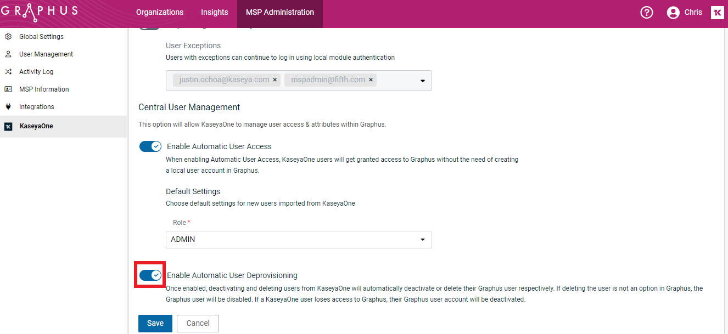Screen dimensions: 728x334
Task: Click the Chris user avatar icon
Action: click(x=673, y=13)
